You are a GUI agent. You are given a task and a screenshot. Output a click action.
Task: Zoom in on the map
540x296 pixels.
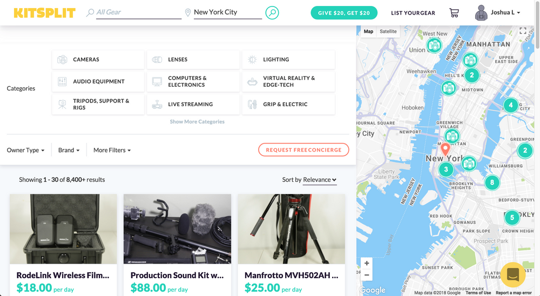click(x=367, y=263)
